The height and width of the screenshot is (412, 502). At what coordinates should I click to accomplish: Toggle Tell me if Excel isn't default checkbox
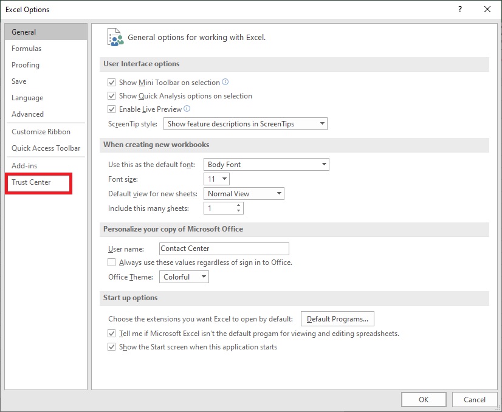tap(111, 334)
